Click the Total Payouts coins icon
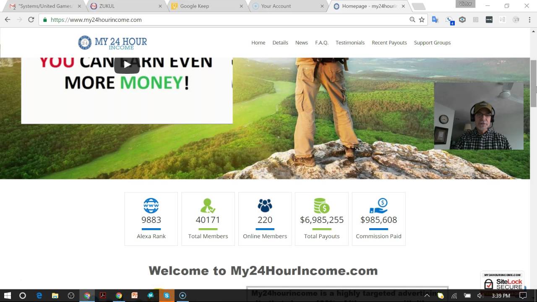This screenshot has height=302, width=537. (322, 206)
